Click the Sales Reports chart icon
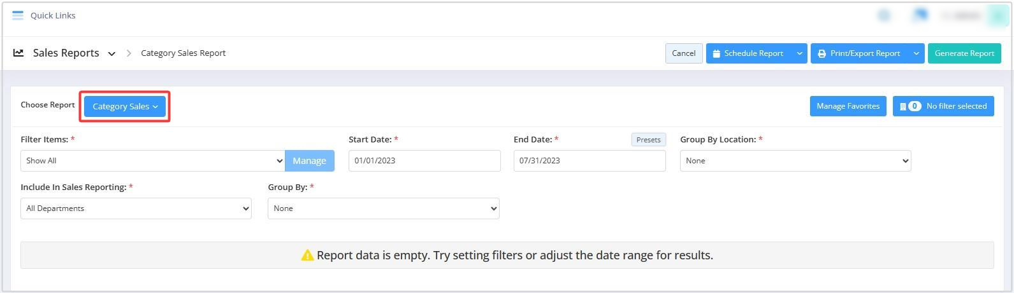The width and height of the screenshot is (1014, 293). click(18, 53)
